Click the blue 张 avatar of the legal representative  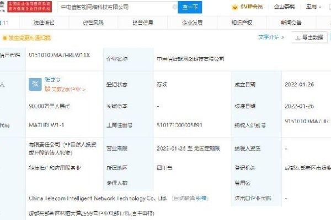click(35, 84)
